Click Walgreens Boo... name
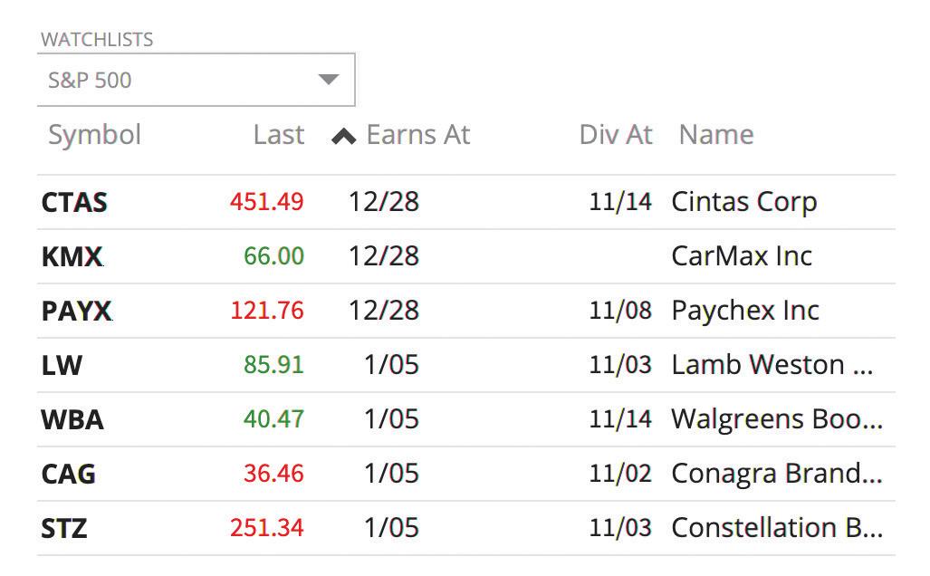Image resolution: width=930 pixels, height=576 pixels. point(777,419)
